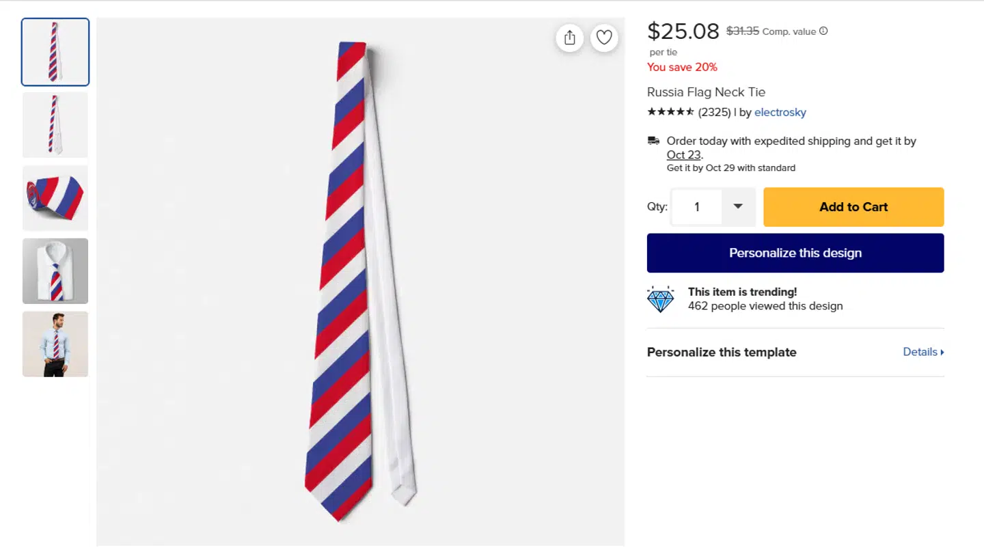Click the delivery truck shipping icon
The width and height of the screenshot is (984, 552).
click(654, 141)
